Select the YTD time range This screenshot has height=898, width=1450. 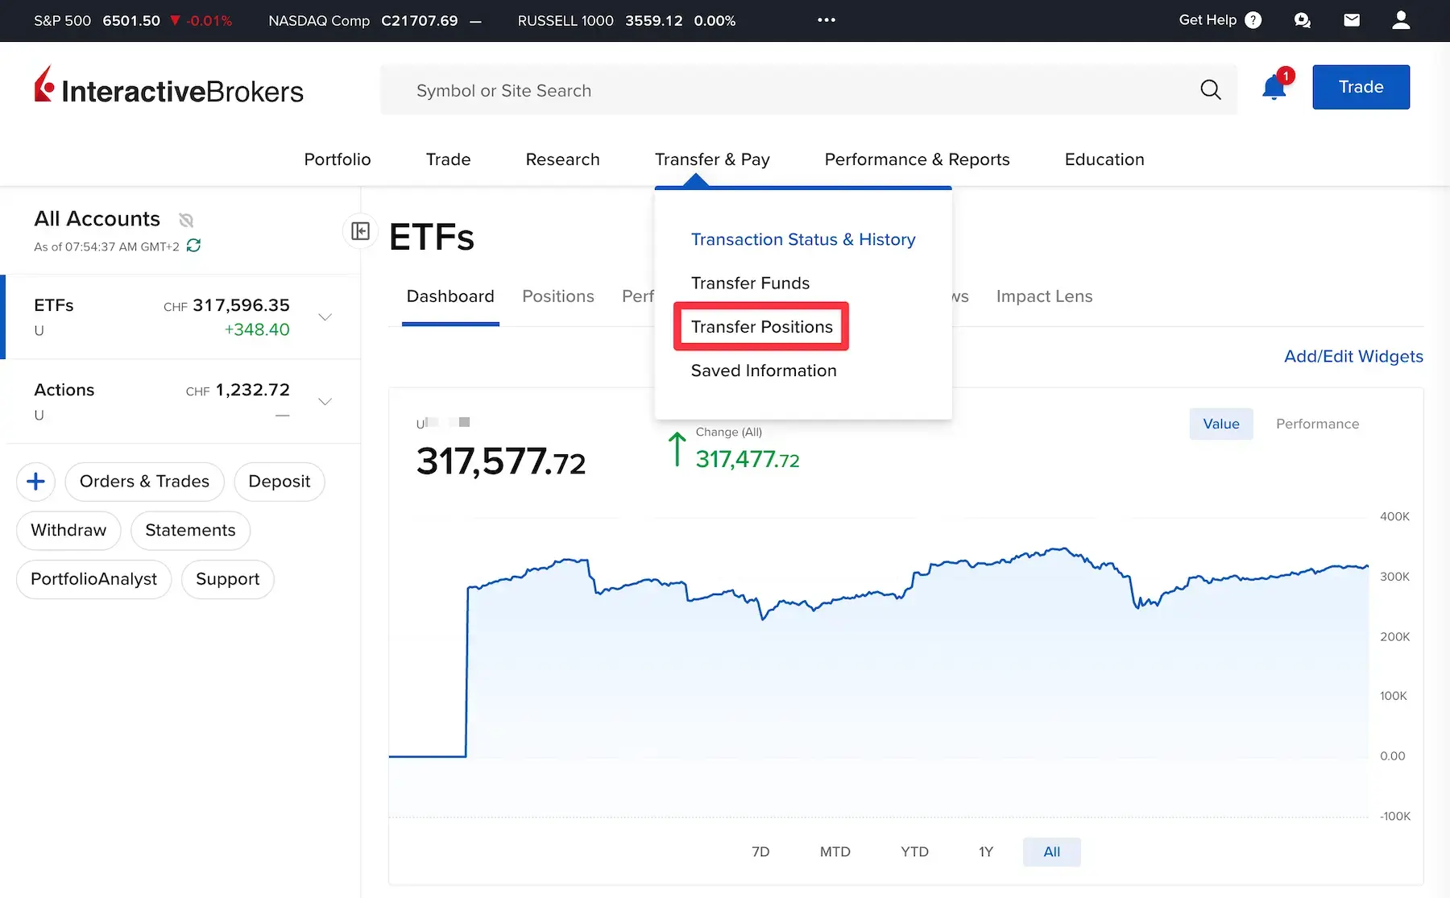coord(915,852)
